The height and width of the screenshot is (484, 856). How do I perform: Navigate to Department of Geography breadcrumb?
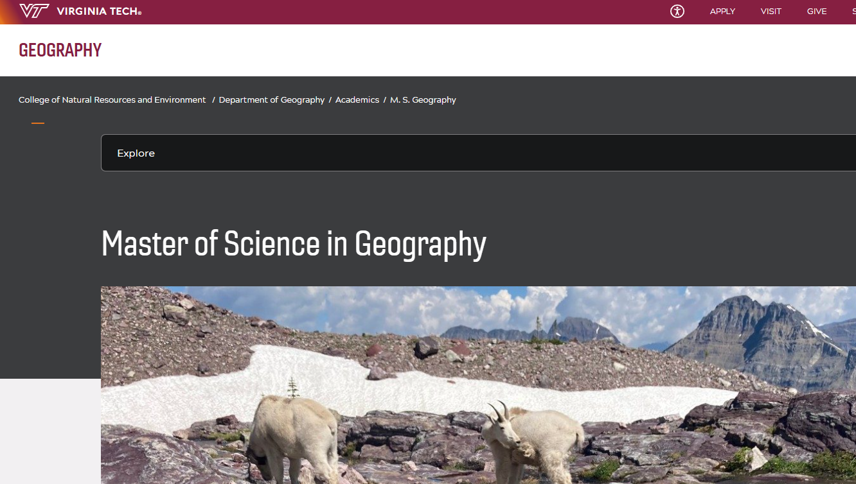pos(271,100)
